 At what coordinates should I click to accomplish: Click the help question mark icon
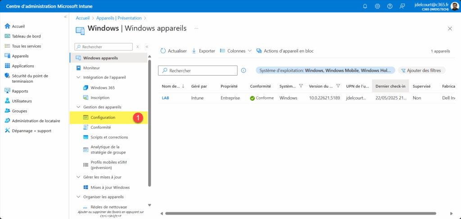(389, 6)
